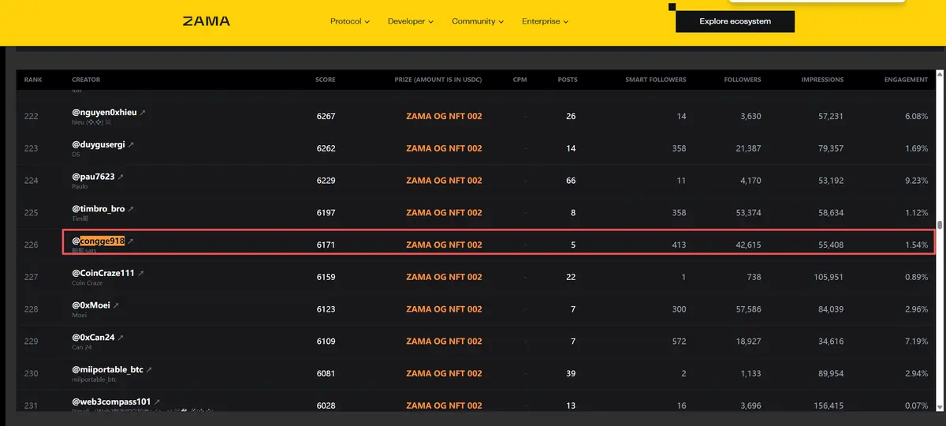Click rank number 229
Screen dimensions: 946x426
[32, 342]
